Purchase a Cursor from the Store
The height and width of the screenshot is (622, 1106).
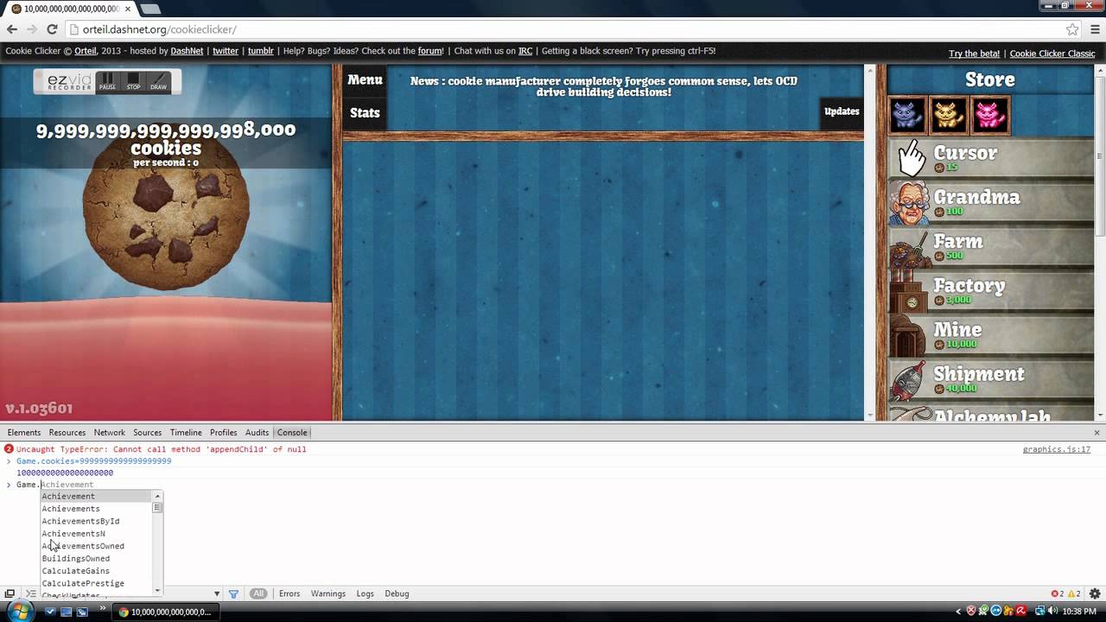[991, 158]
